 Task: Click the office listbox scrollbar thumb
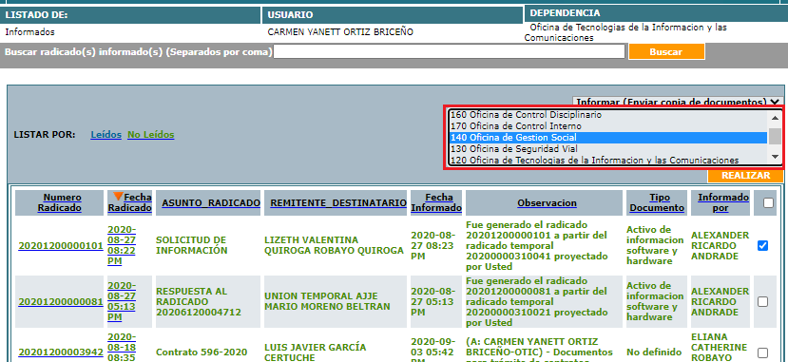[x=775, y=136]
